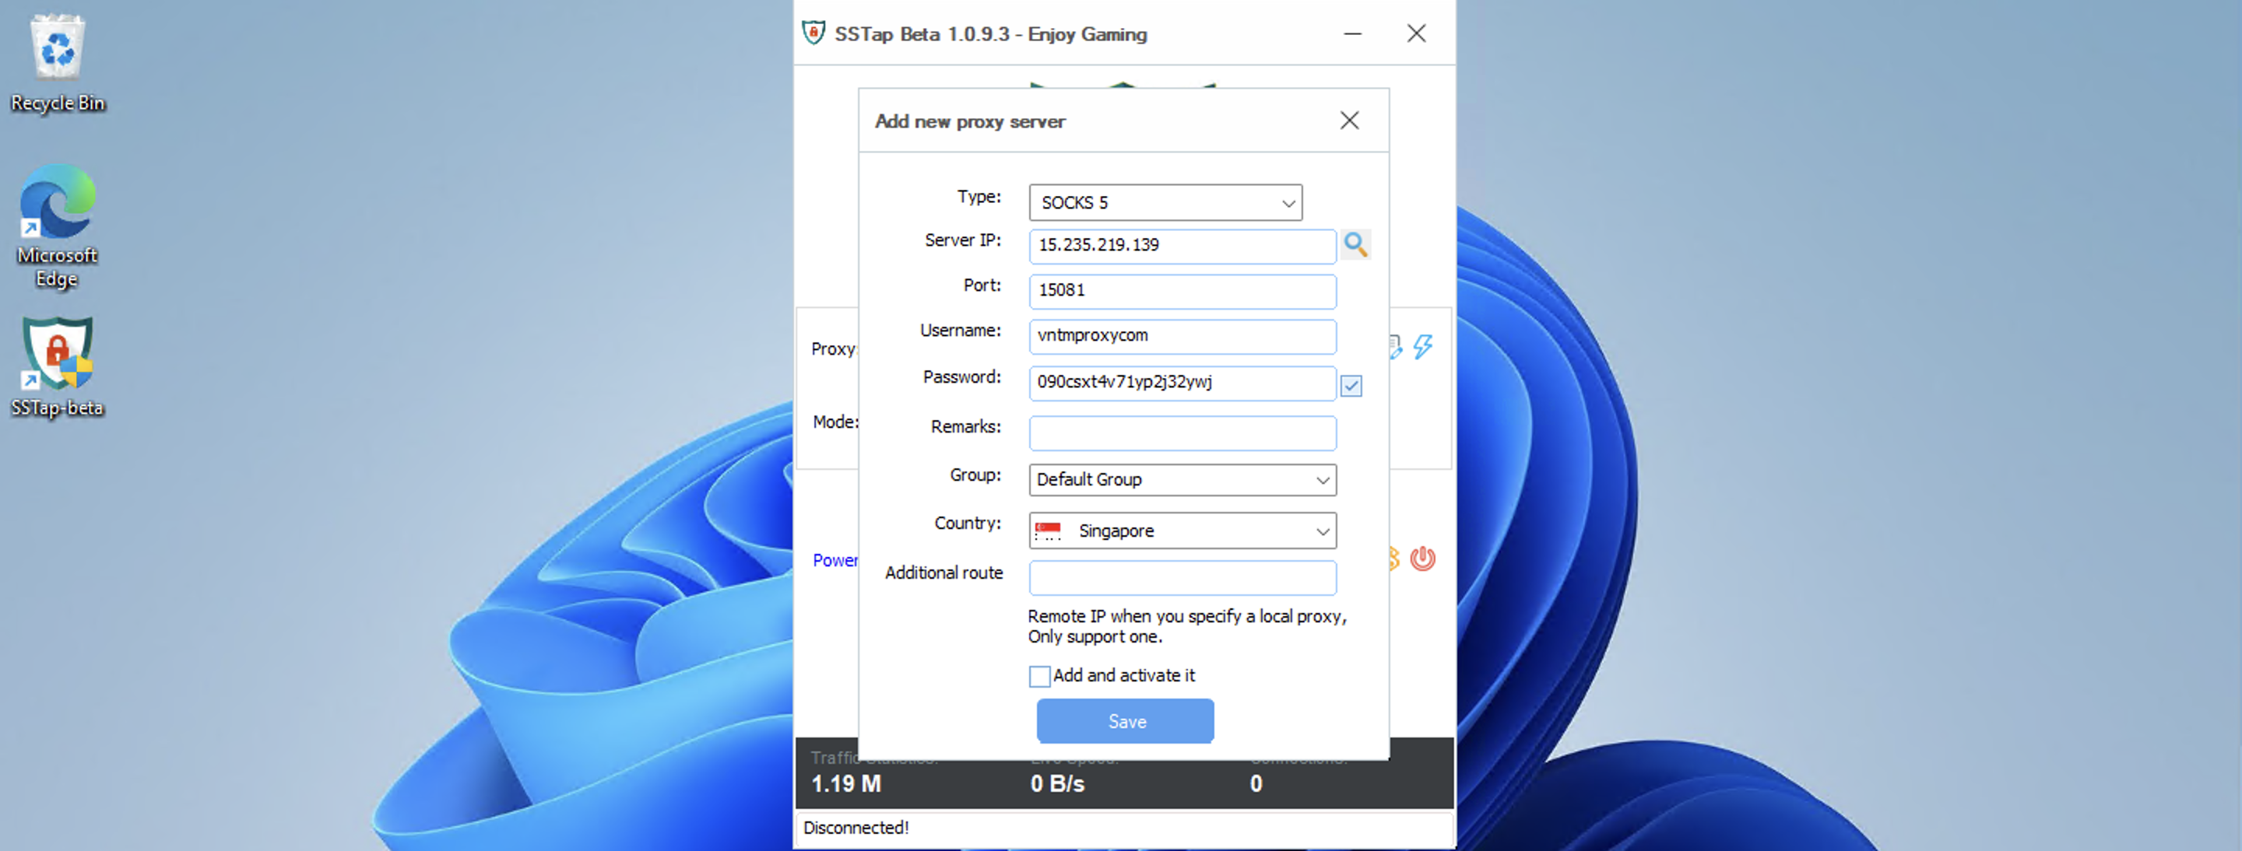This screenshot has height=851, width=2242.
Task: Click the SSTap shield icon in title bar
Action: coord(813,33)
